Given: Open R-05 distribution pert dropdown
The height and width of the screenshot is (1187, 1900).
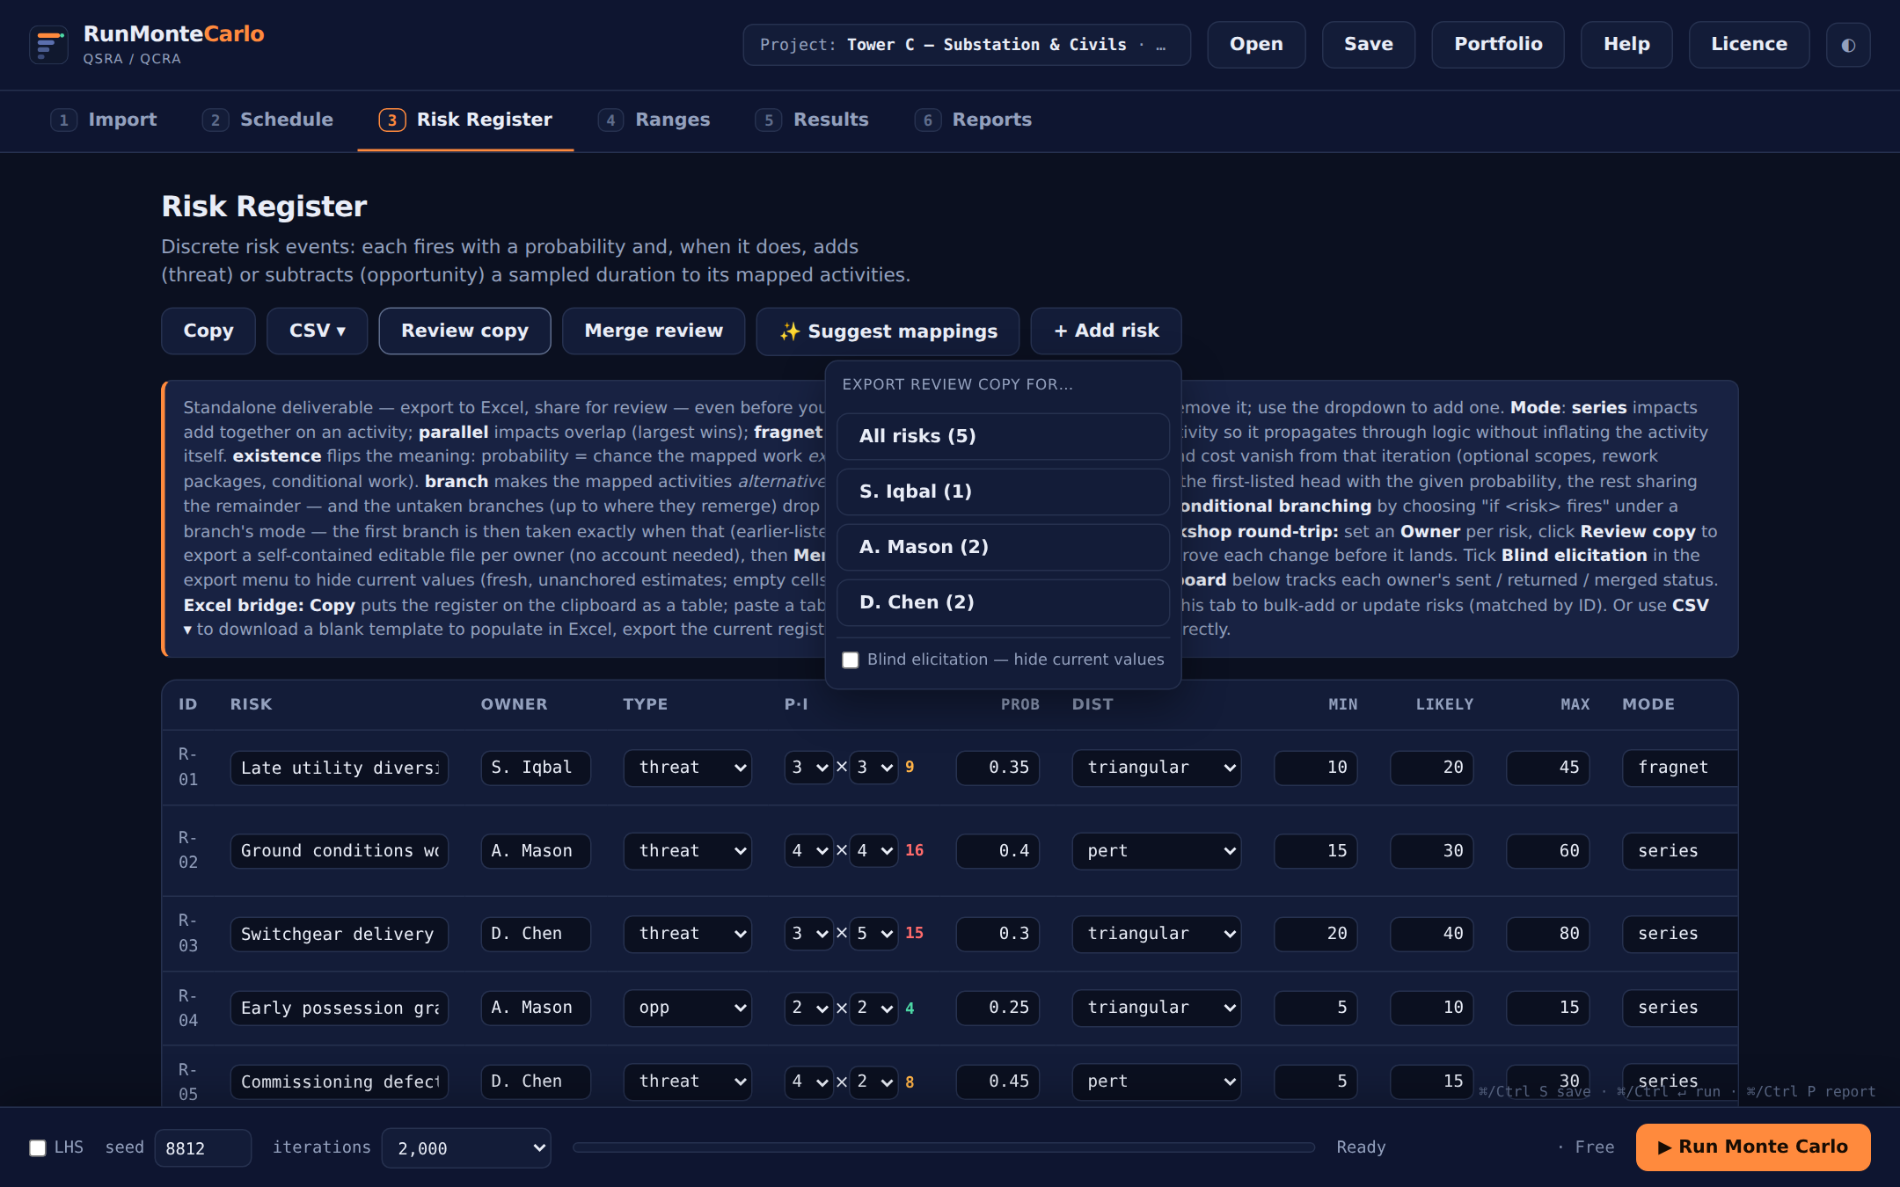Looking at the screenshot, I should point(1156,1081).
